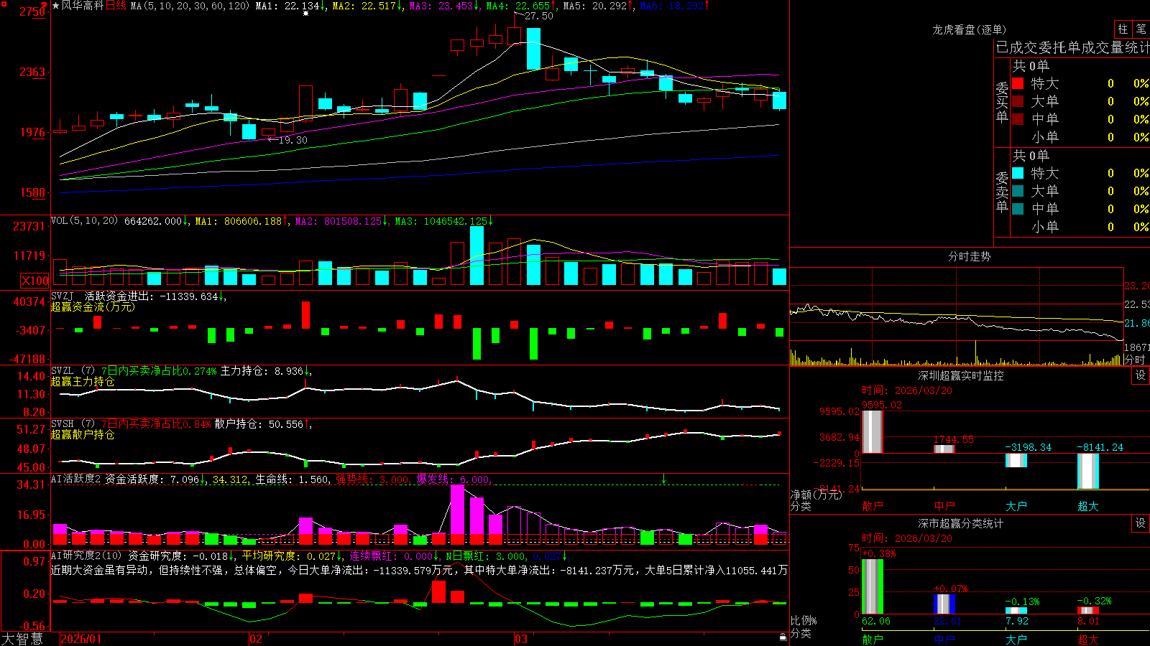
Task: Click the 龙虎看盘(逐单) panel title
Action: point(969,29)
